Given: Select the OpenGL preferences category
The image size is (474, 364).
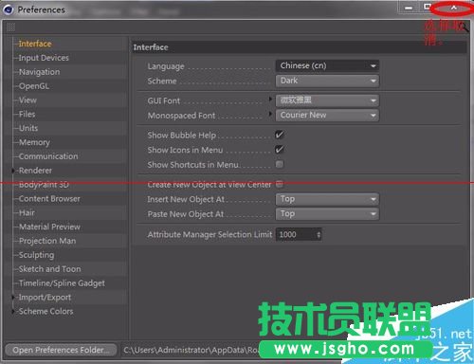Looking at the screenshot, I should 34,86.
